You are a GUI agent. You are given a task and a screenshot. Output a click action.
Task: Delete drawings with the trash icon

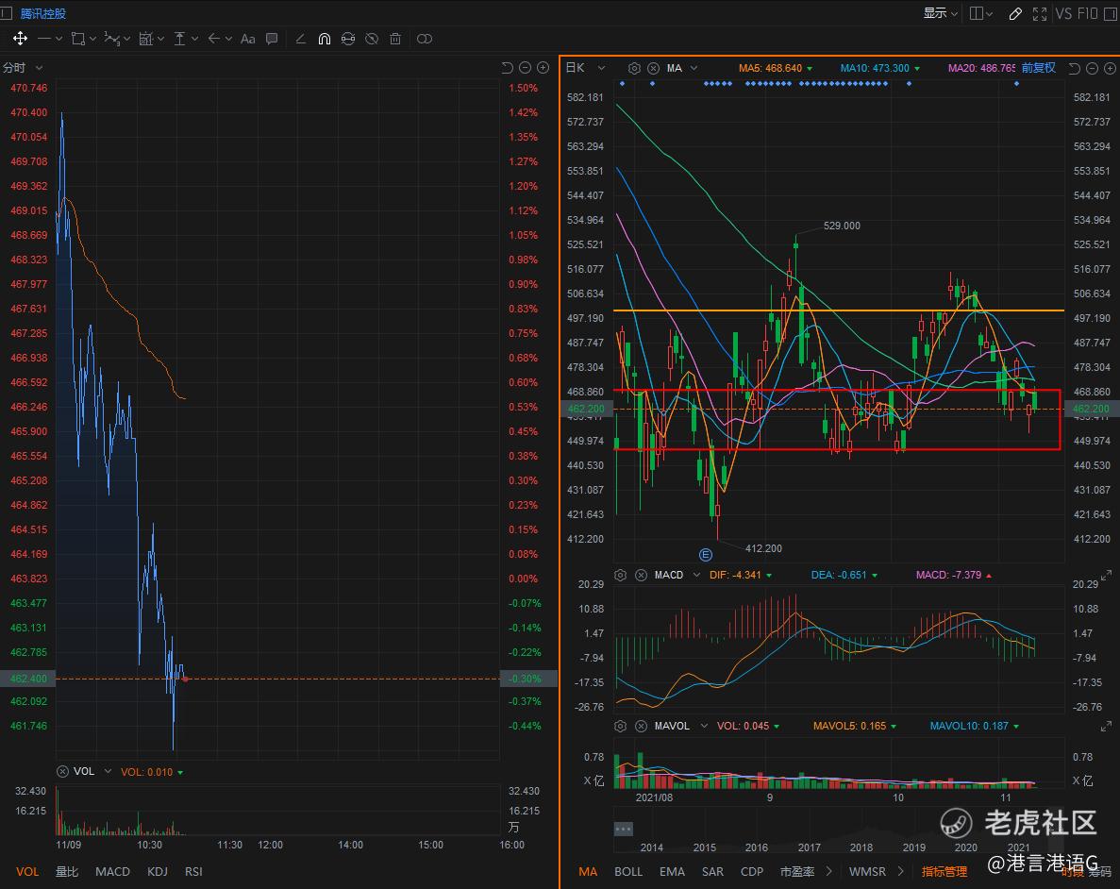coord(395,39)
